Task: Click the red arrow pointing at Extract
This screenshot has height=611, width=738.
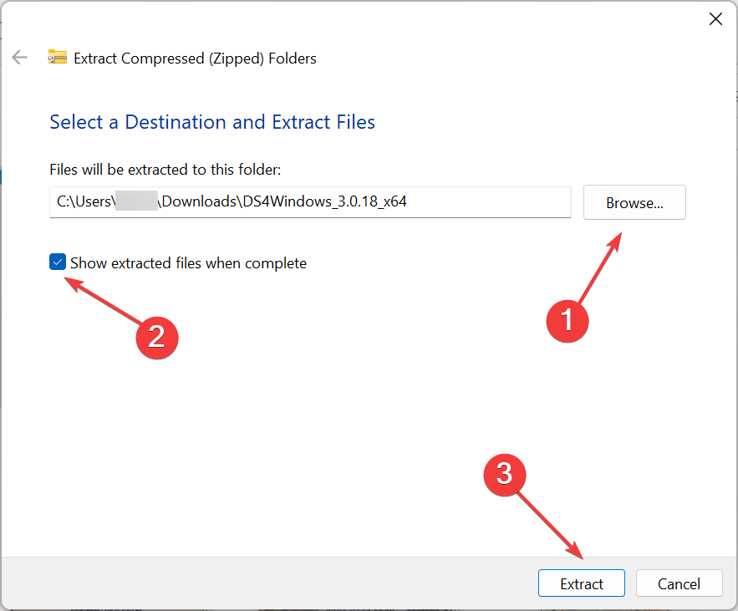Action: [x=547, y=522]
